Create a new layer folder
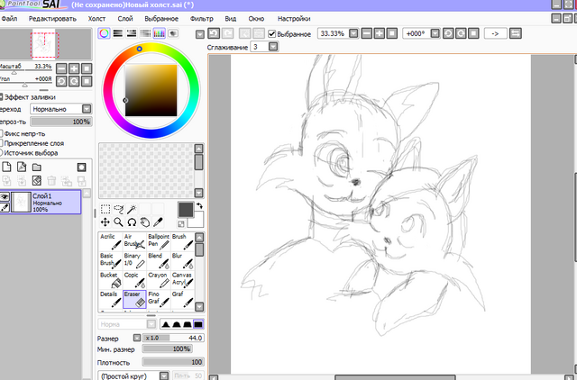 coord(36,167)
